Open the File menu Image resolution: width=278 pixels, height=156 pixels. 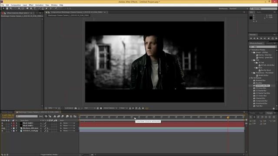point(3,5)
